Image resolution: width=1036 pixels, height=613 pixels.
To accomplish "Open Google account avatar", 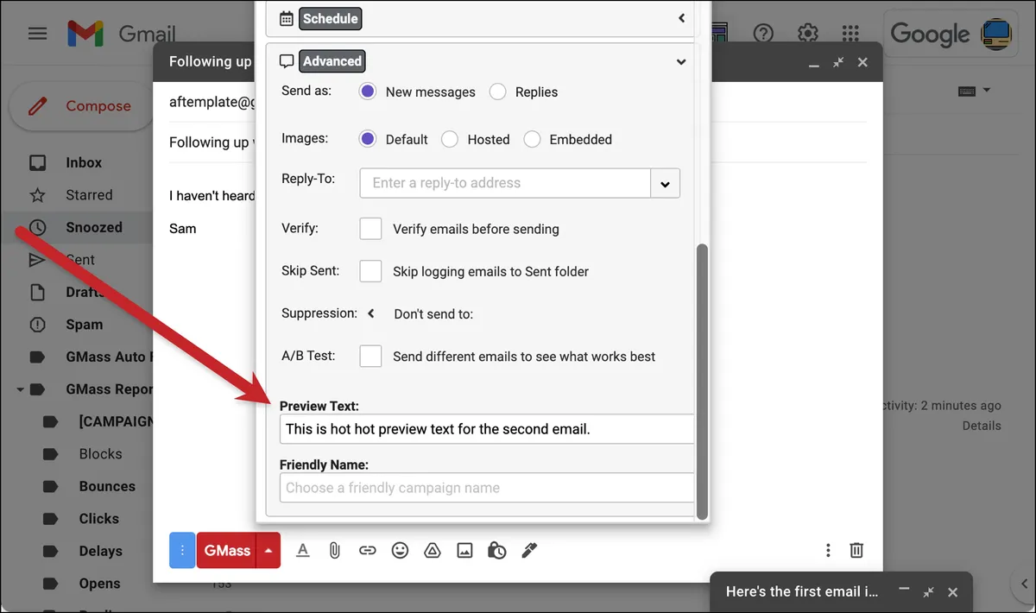I will point(997,34).
